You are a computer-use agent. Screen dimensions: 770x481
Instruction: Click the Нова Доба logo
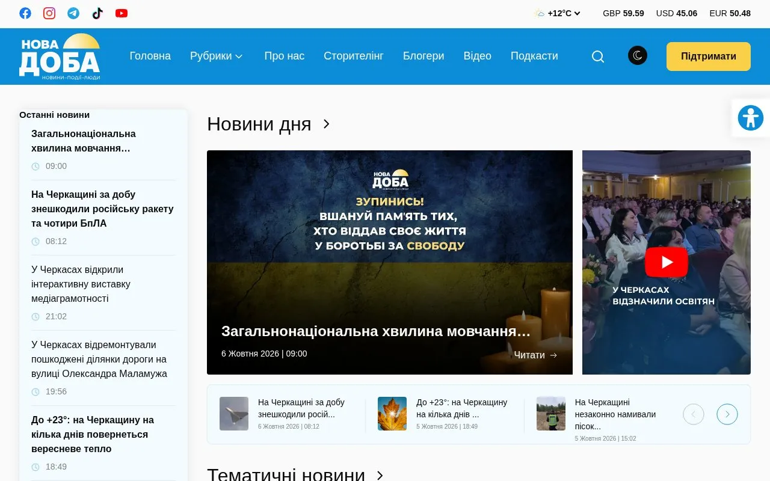click(x=60, y=57)
